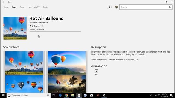
Task: Select the Apps tab
Action: 14,7
